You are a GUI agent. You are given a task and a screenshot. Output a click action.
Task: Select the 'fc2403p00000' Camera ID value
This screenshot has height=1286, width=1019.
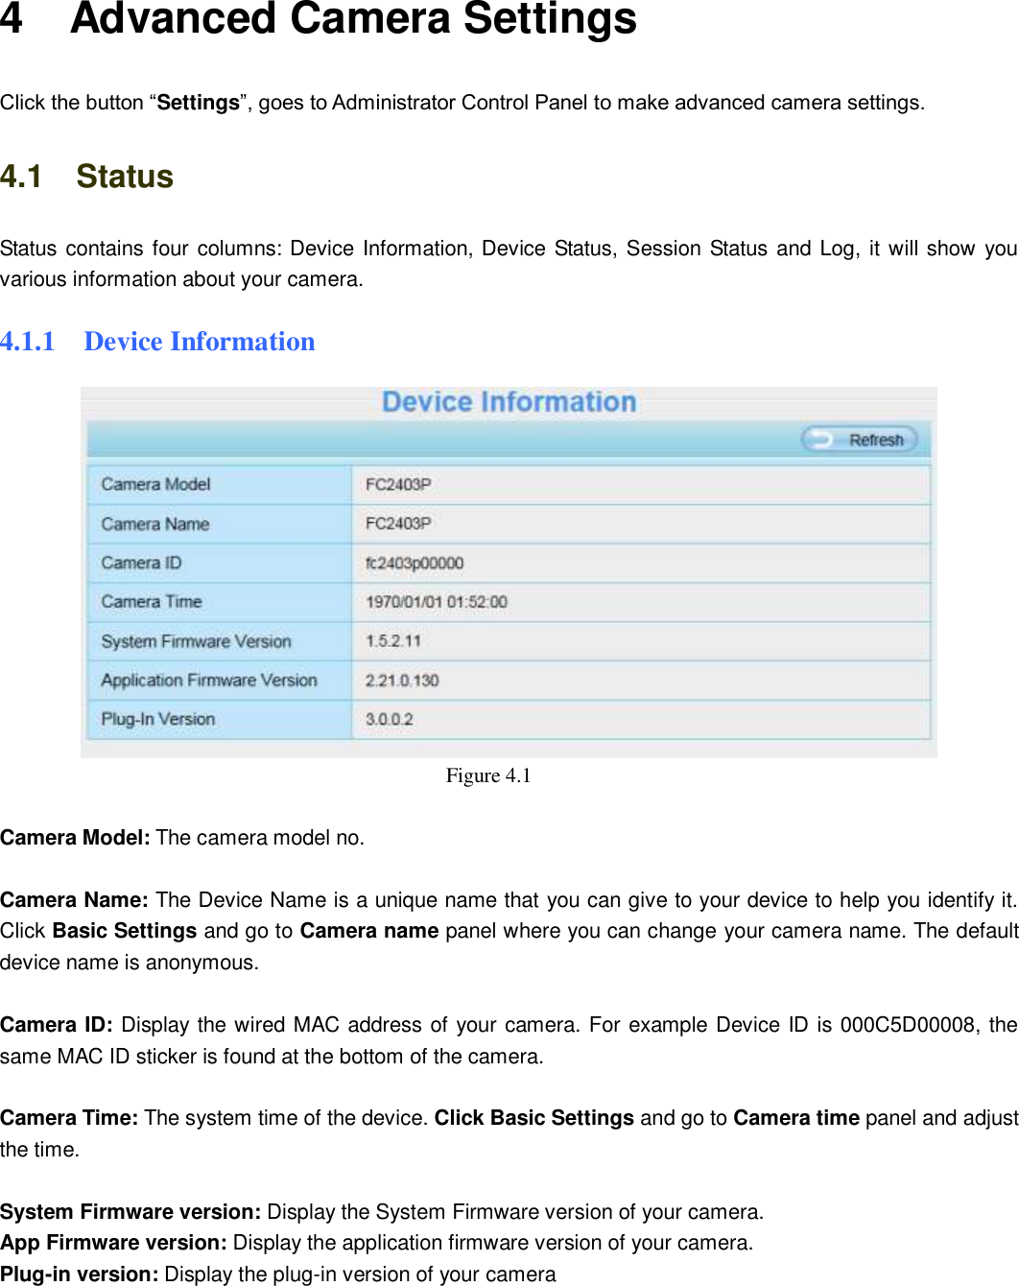point(415,563)
